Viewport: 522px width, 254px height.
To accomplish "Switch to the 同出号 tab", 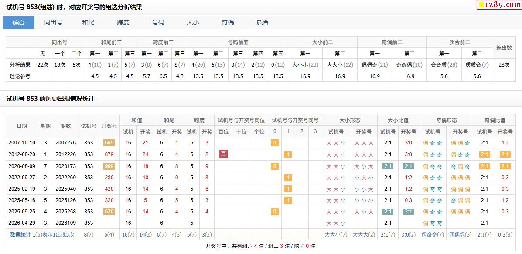I will click(x=53, y=23).
